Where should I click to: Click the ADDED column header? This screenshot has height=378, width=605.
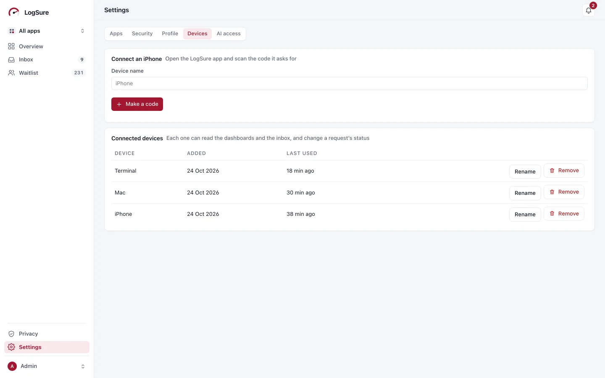pos(196,153)
